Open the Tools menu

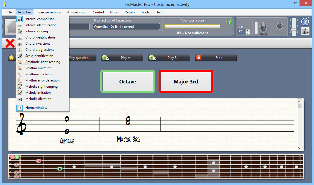[x=145, y=12]
